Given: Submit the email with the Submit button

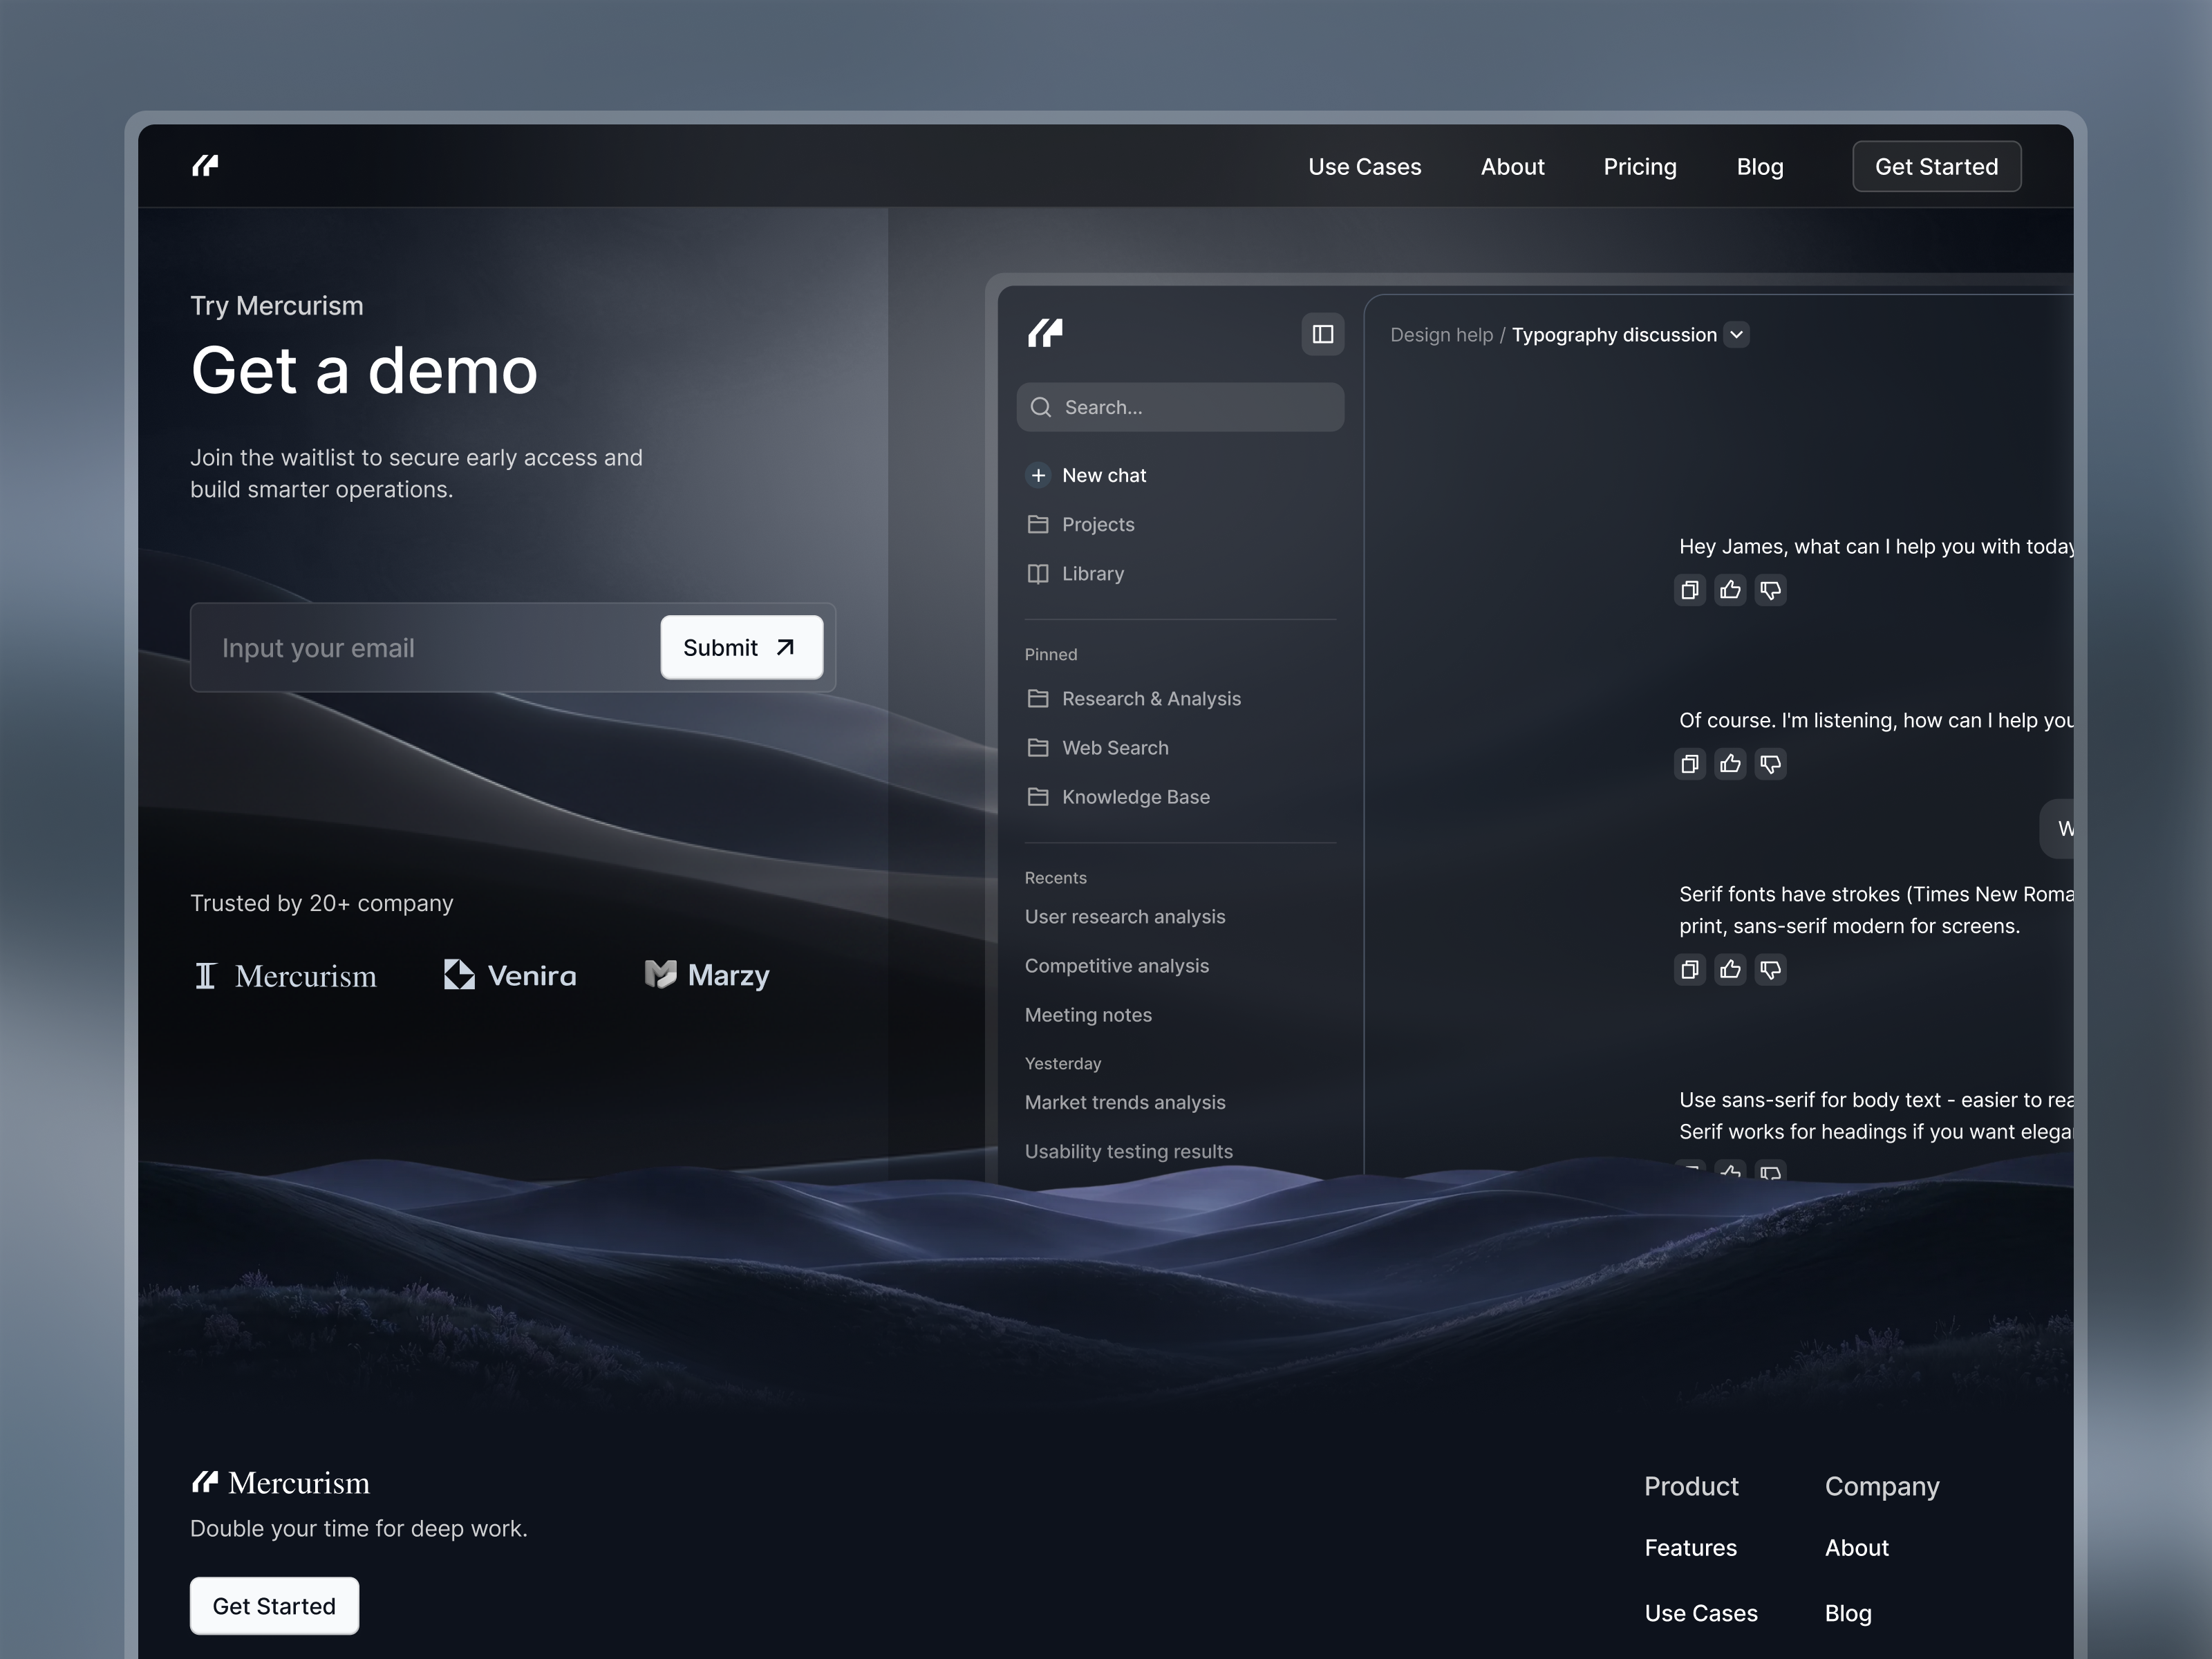Looking at the screenshot, I should (x=741, y=648).
